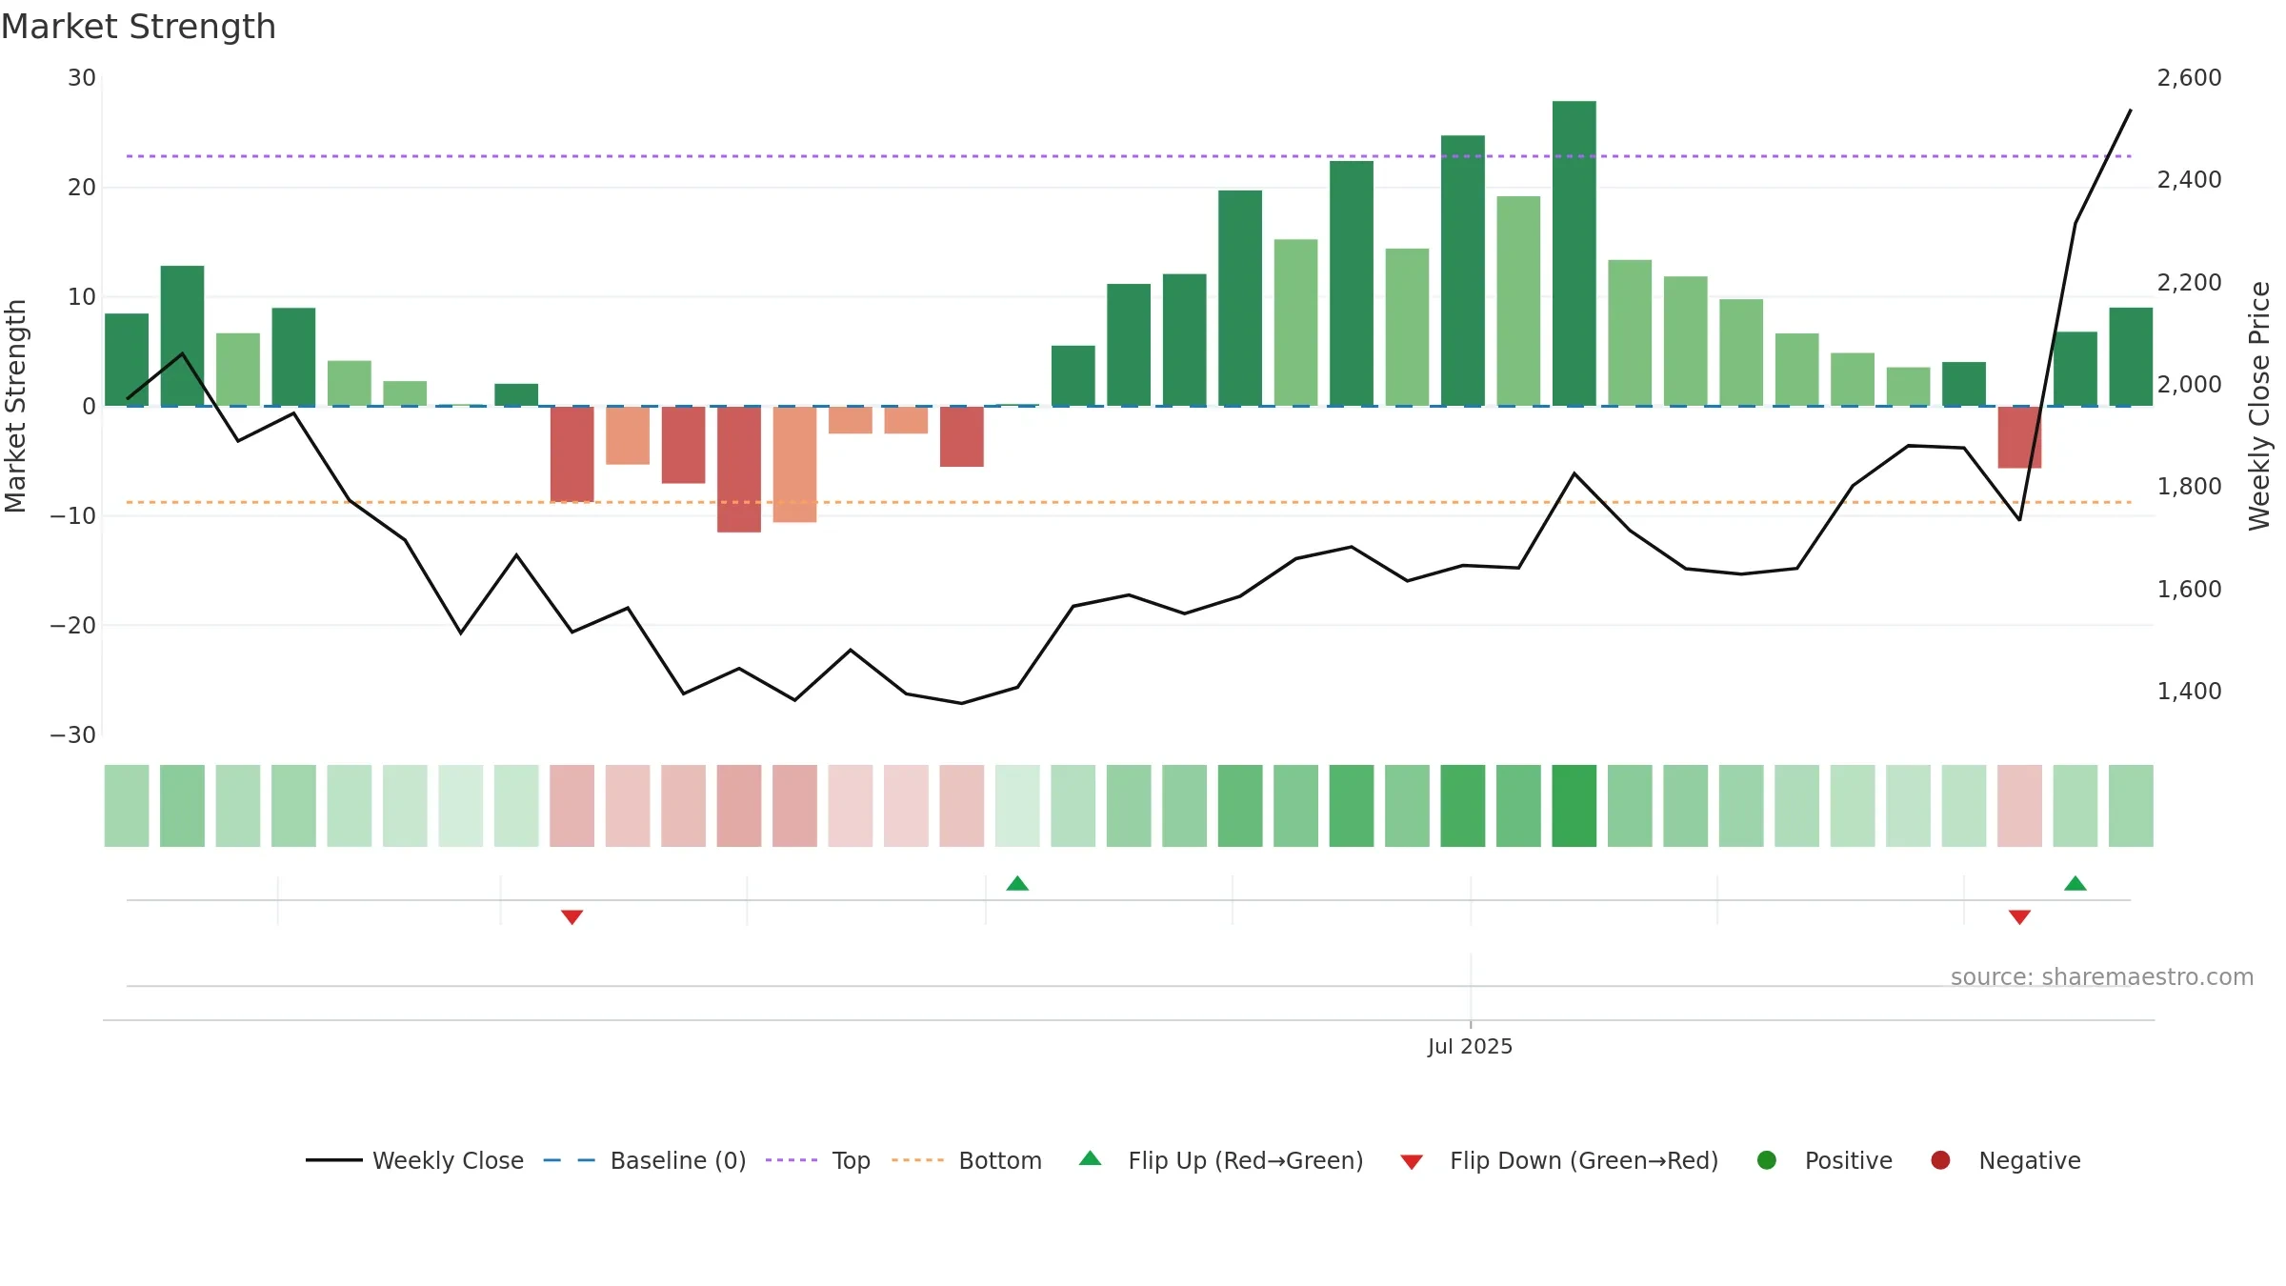
Task: Click the green Positive circle icon in the legend
Action: (x=1767, y=1160)
